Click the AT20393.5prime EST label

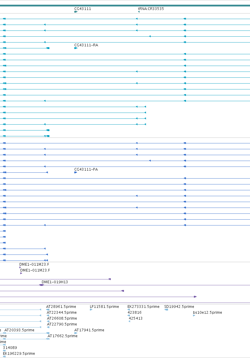[19, 330]
